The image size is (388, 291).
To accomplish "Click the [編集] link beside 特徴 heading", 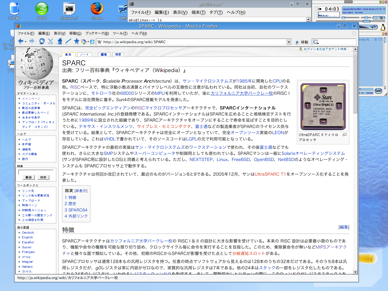I will pyautogui.click(x=344, y=227).
